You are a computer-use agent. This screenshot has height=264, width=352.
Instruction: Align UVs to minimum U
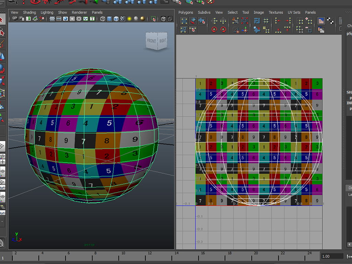pos(278,21)
